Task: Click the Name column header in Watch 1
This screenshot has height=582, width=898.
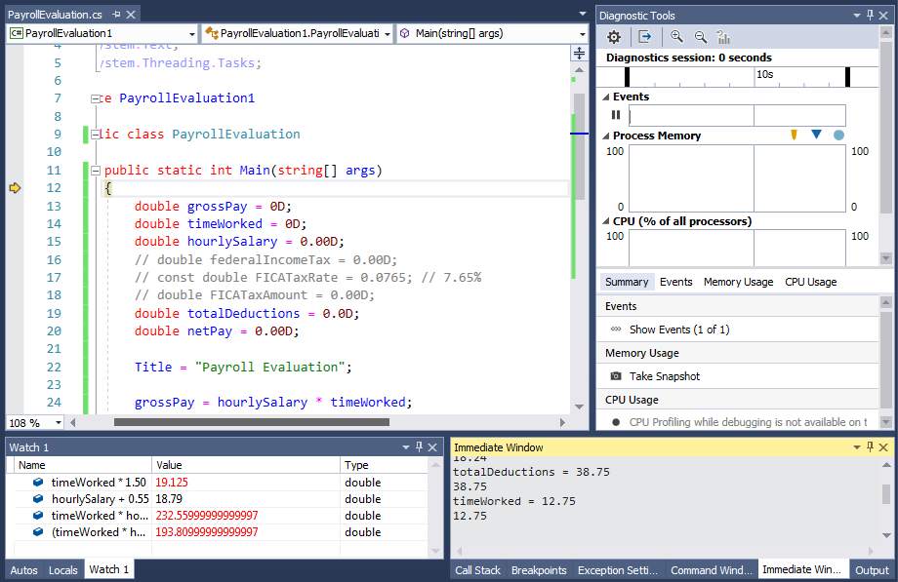Action: [x=83, y=465]
